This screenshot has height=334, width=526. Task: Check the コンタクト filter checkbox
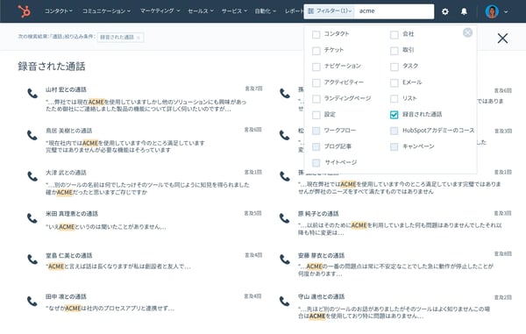tap(316, 34)
